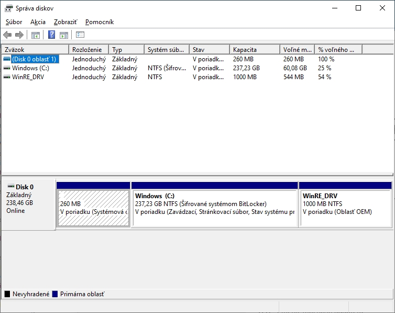Open Help via the blue question mark icon

tap(51, 35)
